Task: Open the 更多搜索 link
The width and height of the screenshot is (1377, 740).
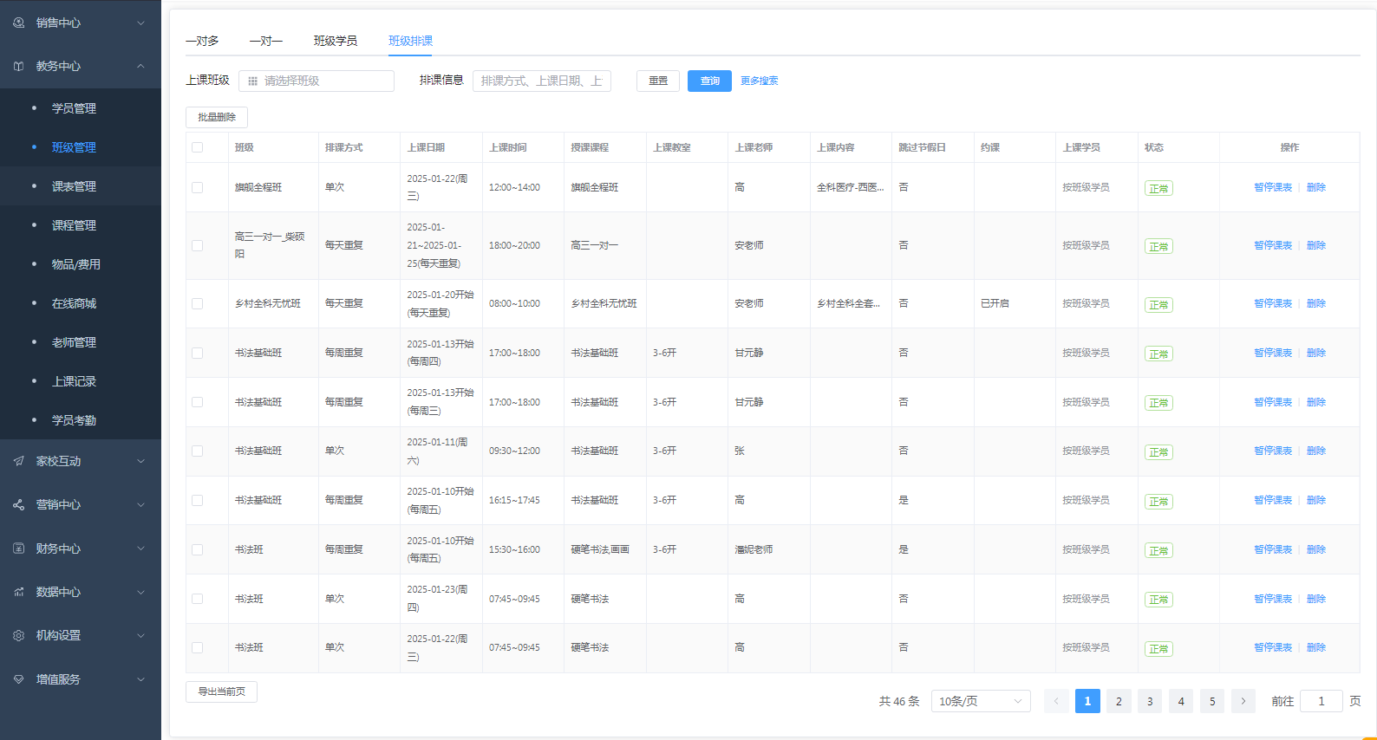Action: tap(760, 81)
